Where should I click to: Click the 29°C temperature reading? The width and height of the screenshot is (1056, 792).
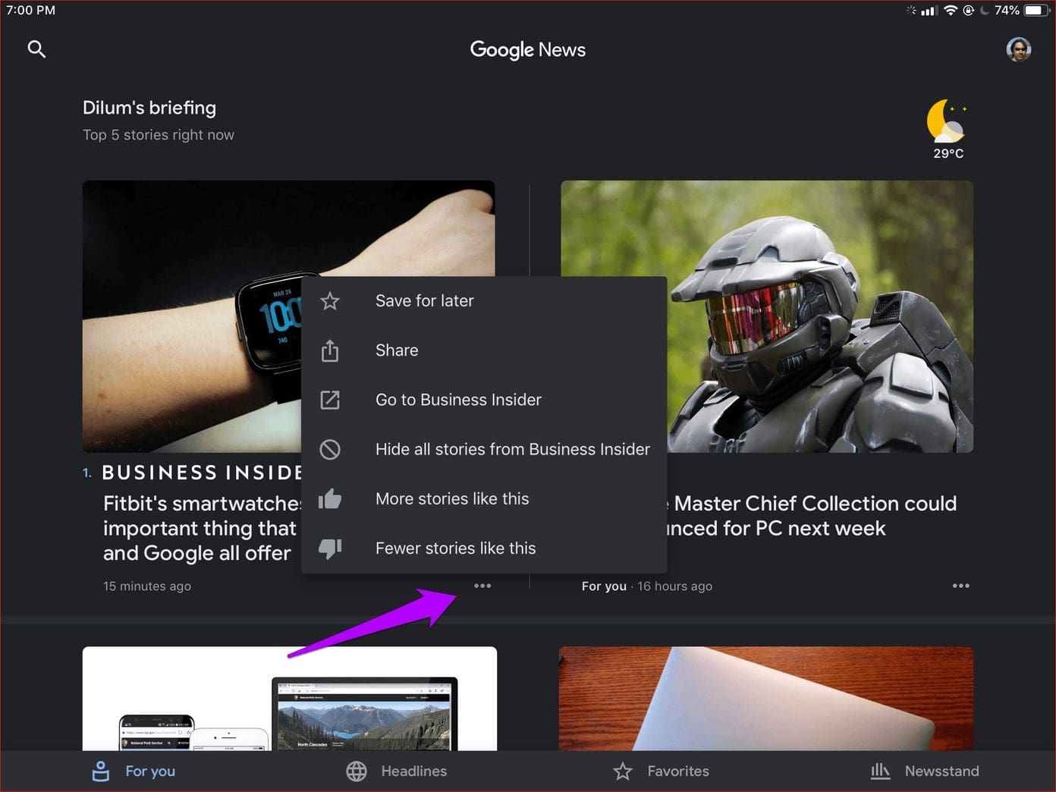[x=948, y=153]
